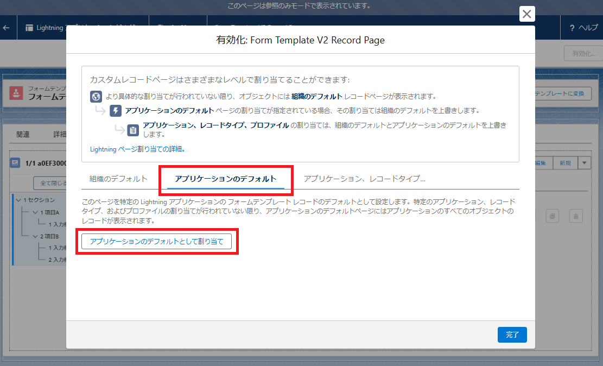603x366 pixels.
Task: Click the back arrow in the header
Action: pos(6,28)
